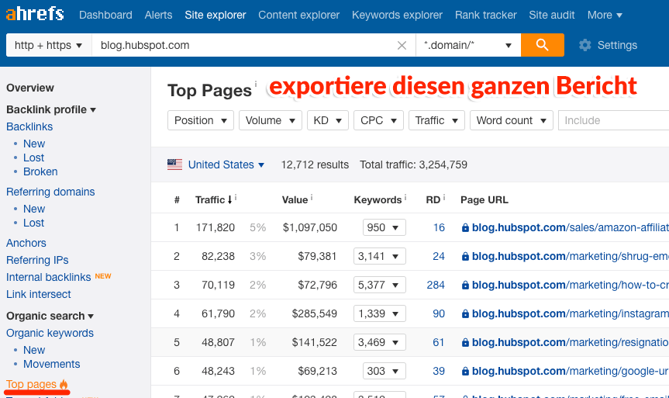The height and width of the screenshot is (398, 669).
Task: Open the KD filter dropdown
Action: [328, 120]
